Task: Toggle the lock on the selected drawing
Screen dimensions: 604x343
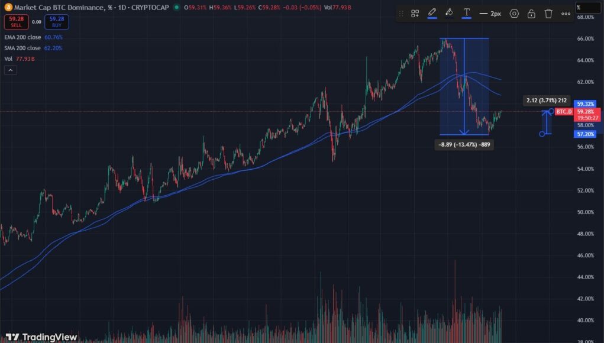Action: (531, 13)
